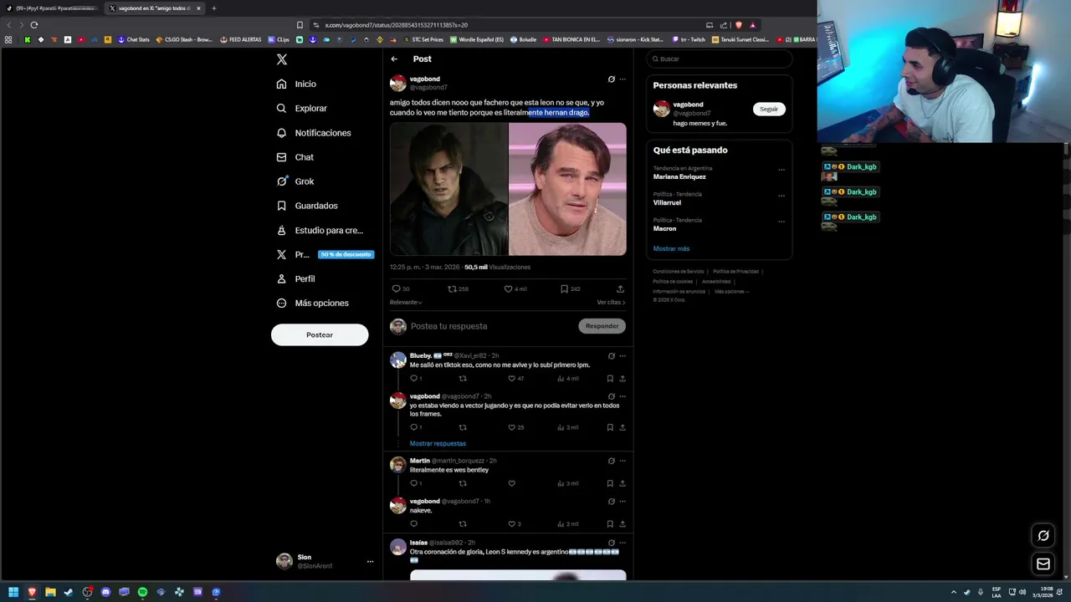Image resolution: width=1071 pixels, height=602 pixels.
Task: Open Mariana Enriquez trending topic
Action: [679, 176]
